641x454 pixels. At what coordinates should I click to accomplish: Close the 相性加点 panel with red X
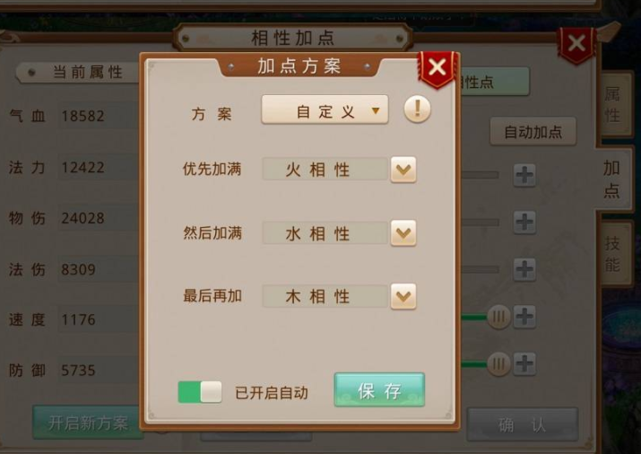(x=576, y=44)
